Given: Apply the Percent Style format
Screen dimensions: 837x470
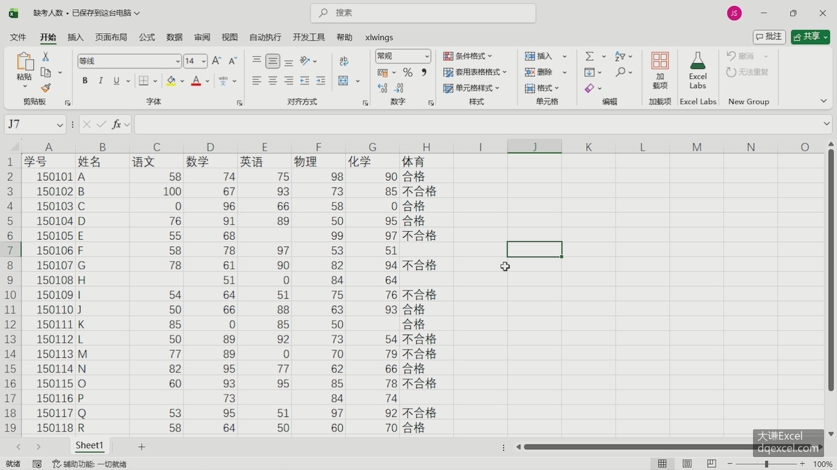Looking at the screenshot, I should click(408, 72).
